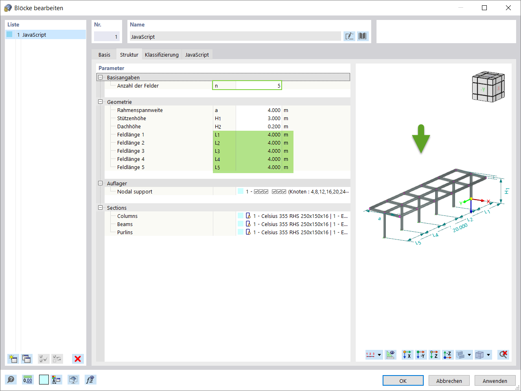Viewport: 521px width, 391px height.
Task: Open the wireframe display dropdown arrow
Action: tap(488, 355)
